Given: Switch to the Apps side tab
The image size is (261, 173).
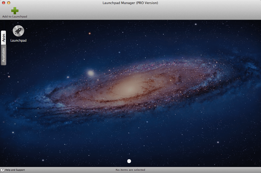Looking at the screenshot, I should click(x=4, y=38).
